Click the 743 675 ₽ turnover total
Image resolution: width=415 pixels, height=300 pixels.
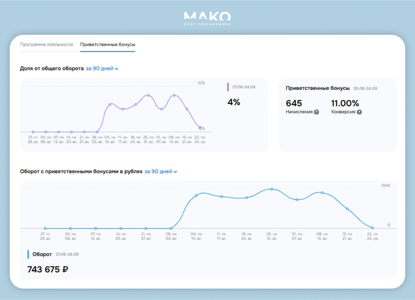[x=47, y=269]
